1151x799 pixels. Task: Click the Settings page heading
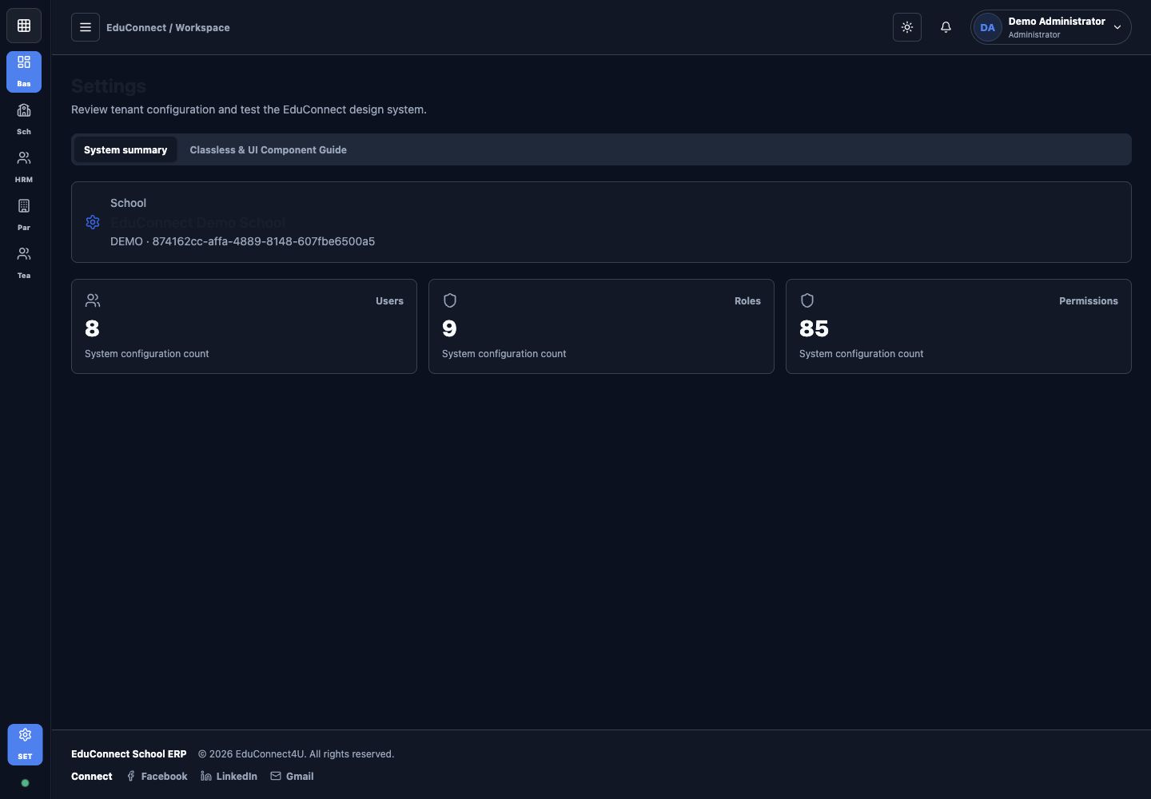point(109,86)
